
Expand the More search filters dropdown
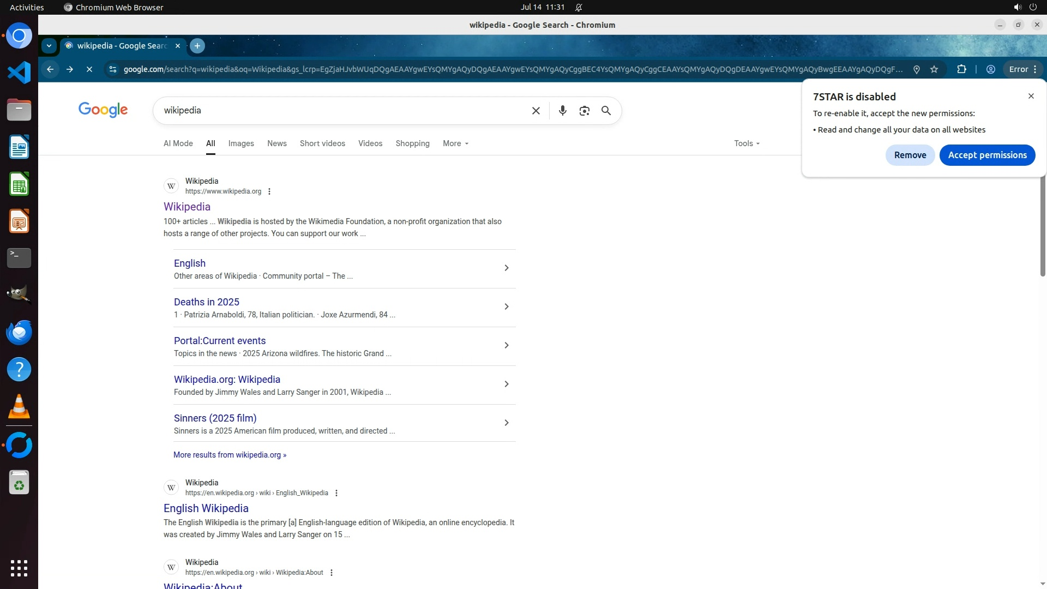pos(455,143)
